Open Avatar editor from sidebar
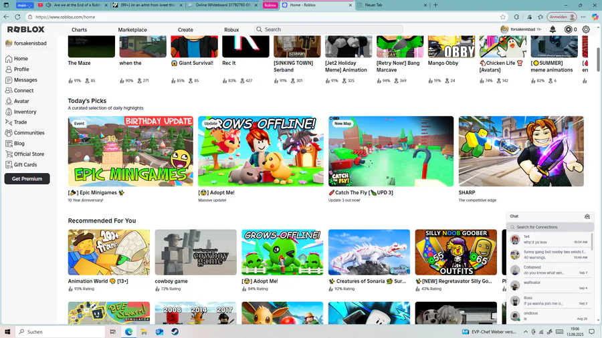The image size is (602, 338). 17,101
